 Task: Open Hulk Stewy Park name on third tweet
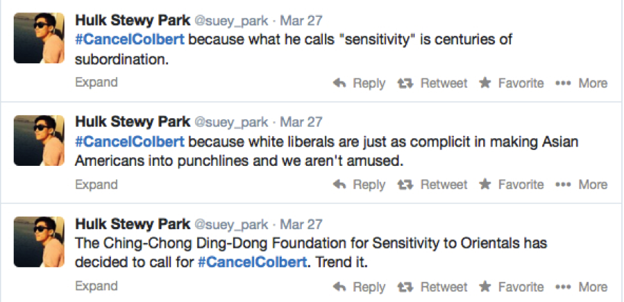point(133,224)
